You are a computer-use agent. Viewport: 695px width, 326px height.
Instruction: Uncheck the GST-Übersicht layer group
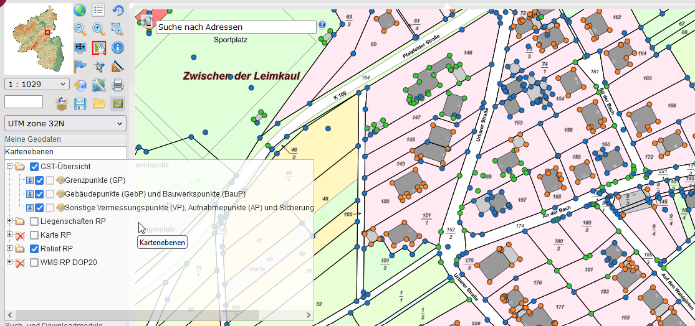[x=34, y=167]
